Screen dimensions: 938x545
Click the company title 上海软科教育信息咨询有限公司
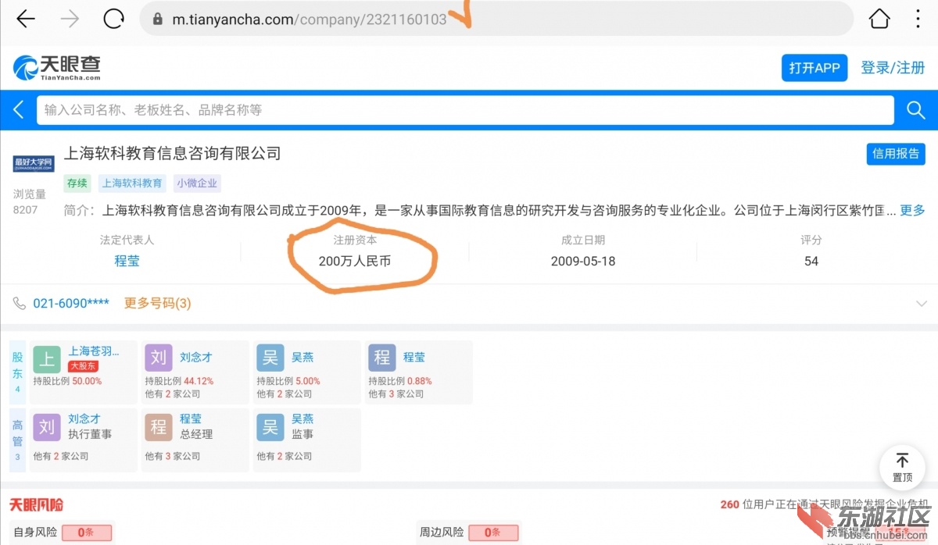click(x=172, y=154)
